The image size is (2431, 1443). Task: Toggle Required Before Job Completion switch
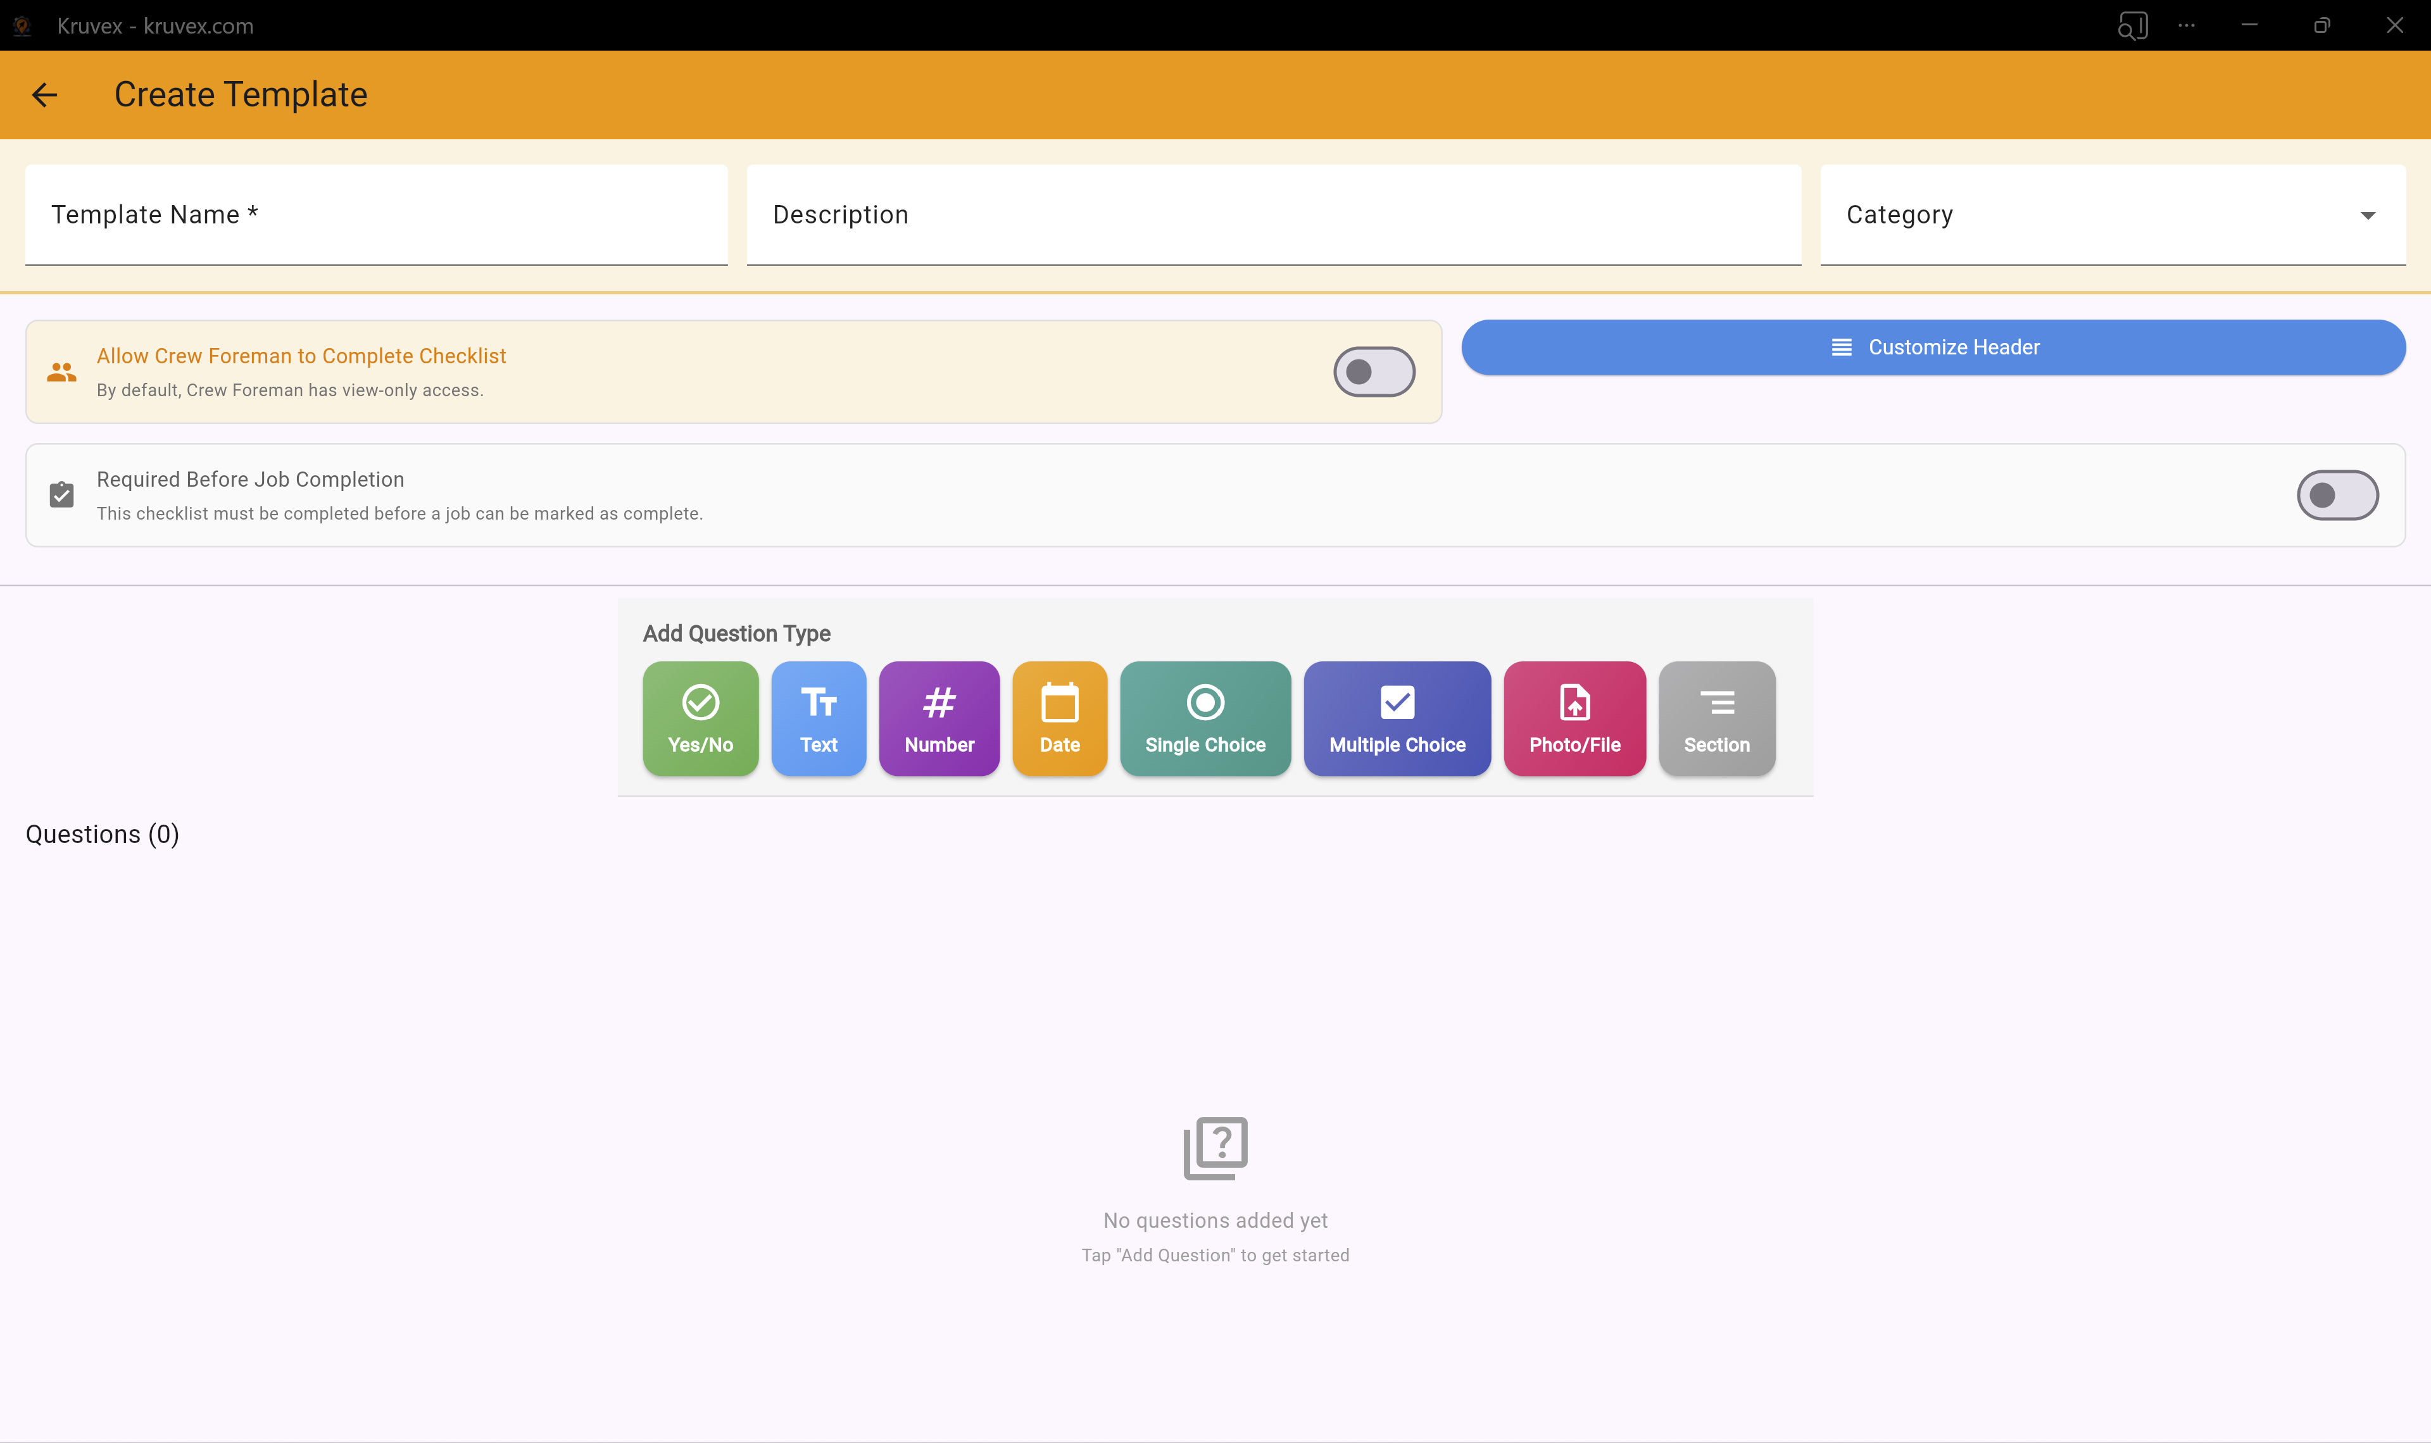click(2337, 495)
